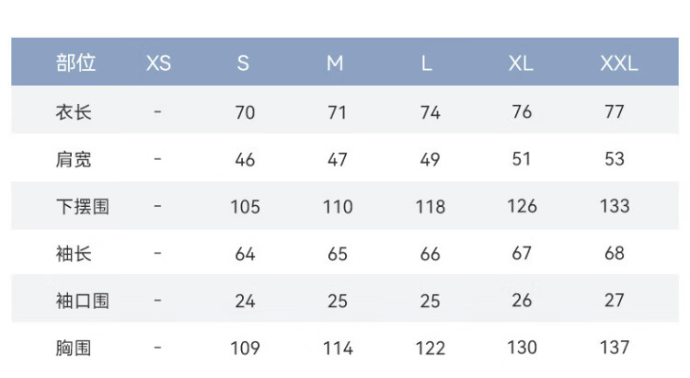
Task: Click the L size column header
Action: (427, 63)
